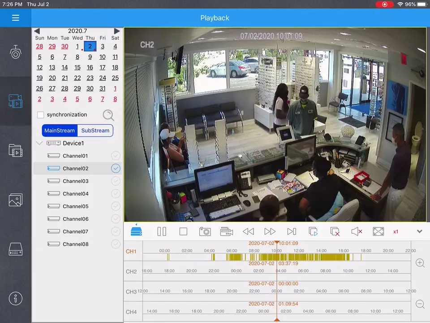Zoom in on the timeline

coord(420,263)
